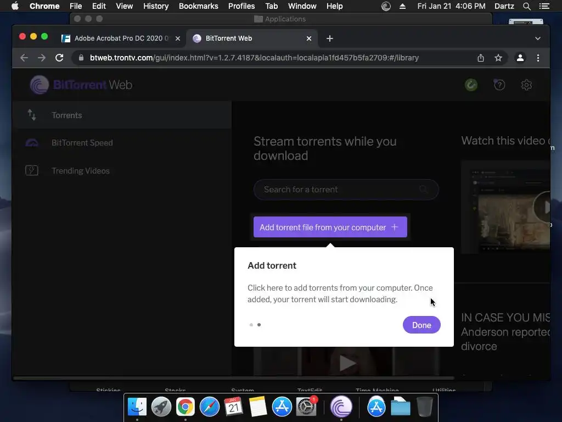Open the help question mark icon

[499, 85]
